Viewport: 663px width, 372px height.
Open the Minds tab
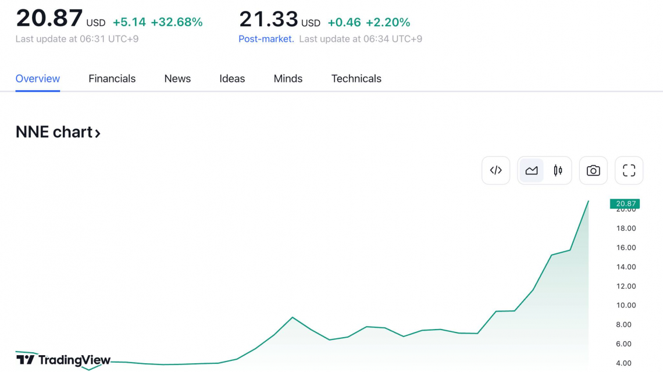pos(288,78)
